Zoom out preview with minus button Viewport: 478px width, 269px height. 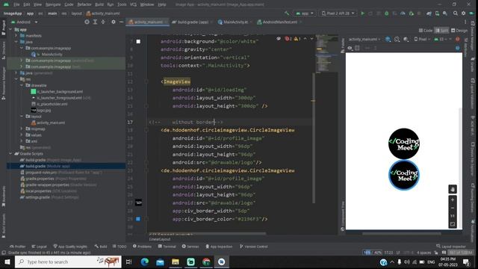click(x=453, y=208)
